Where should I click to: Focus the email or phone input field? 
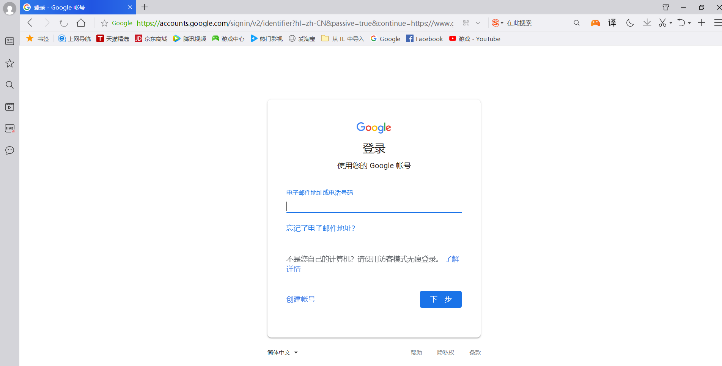click(x=374, y=207)
